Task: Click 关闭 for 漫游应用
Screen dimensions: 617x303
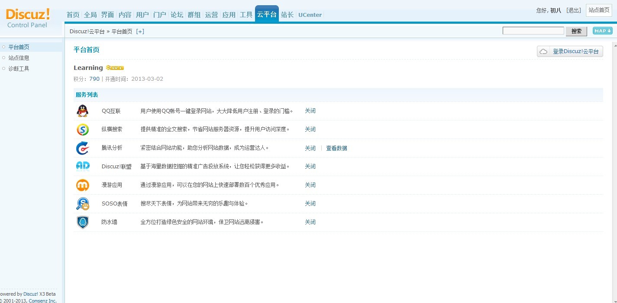Action: tap(310, 185)
